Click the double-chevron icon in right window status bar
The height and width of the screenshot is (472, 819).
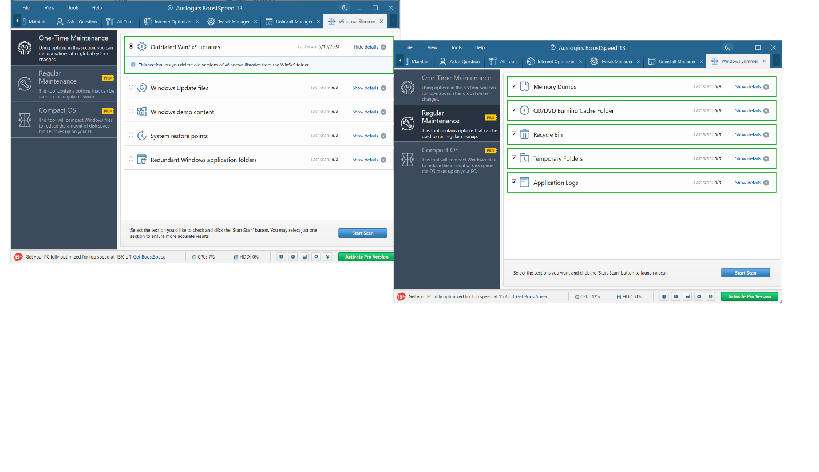click(710, 296)
